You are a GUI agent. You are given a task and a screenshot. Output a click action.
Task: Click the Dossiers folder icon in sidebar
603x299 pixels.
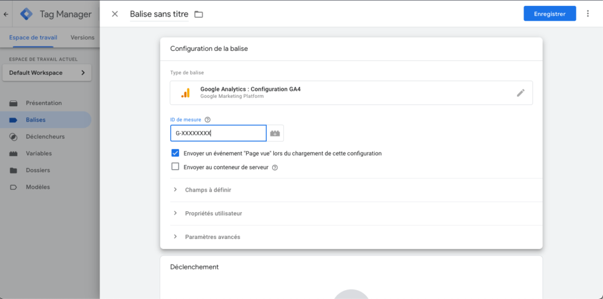click(14, 170)
